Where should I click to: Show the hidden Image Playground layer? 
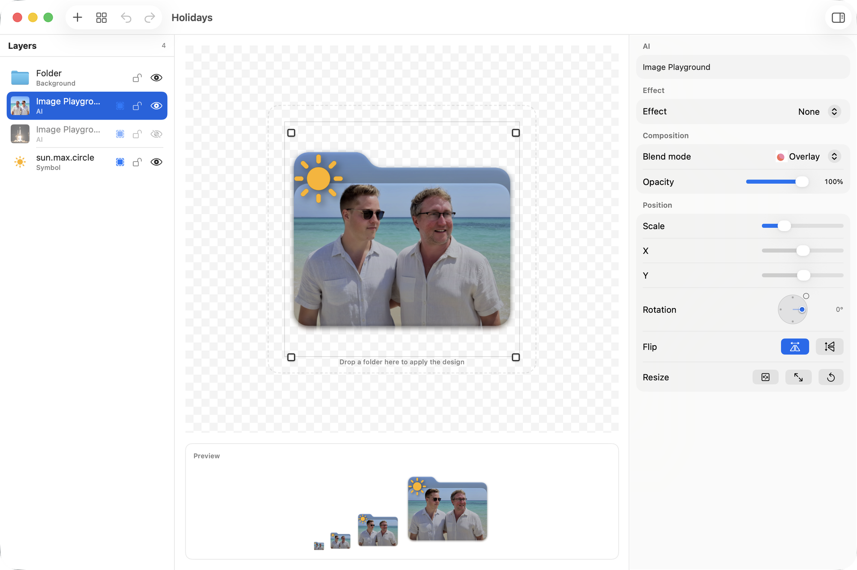[156, 134]
